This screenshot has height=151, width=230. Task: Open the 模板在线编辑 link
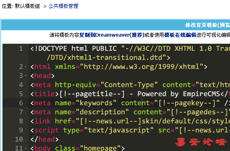180,35
